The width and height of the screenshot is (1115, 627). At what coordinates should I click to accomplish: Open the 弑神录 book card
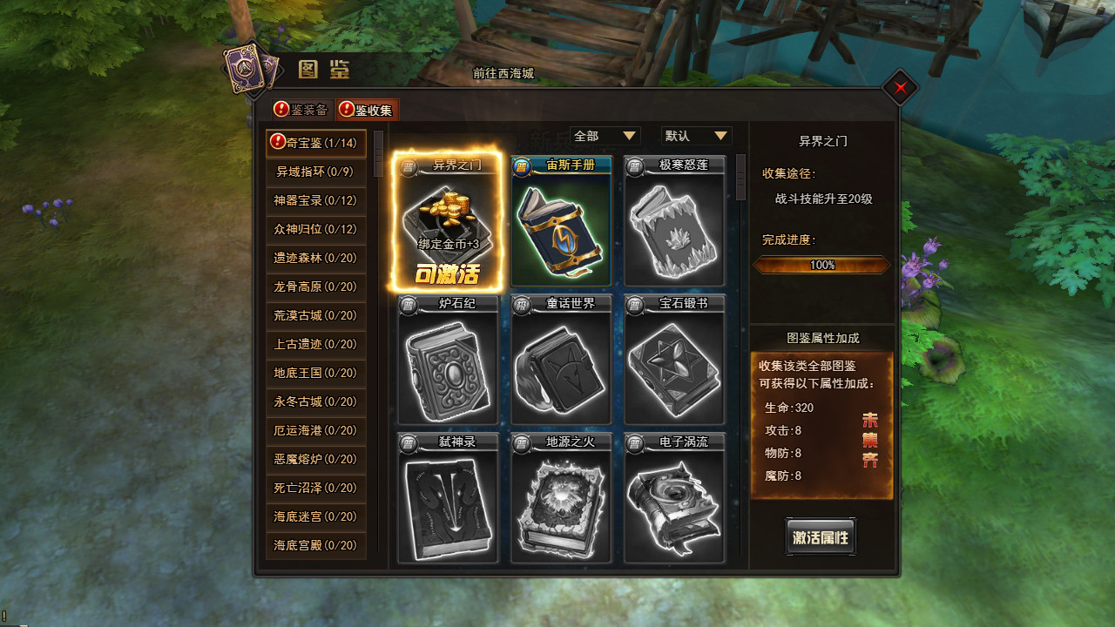point(448,498)
